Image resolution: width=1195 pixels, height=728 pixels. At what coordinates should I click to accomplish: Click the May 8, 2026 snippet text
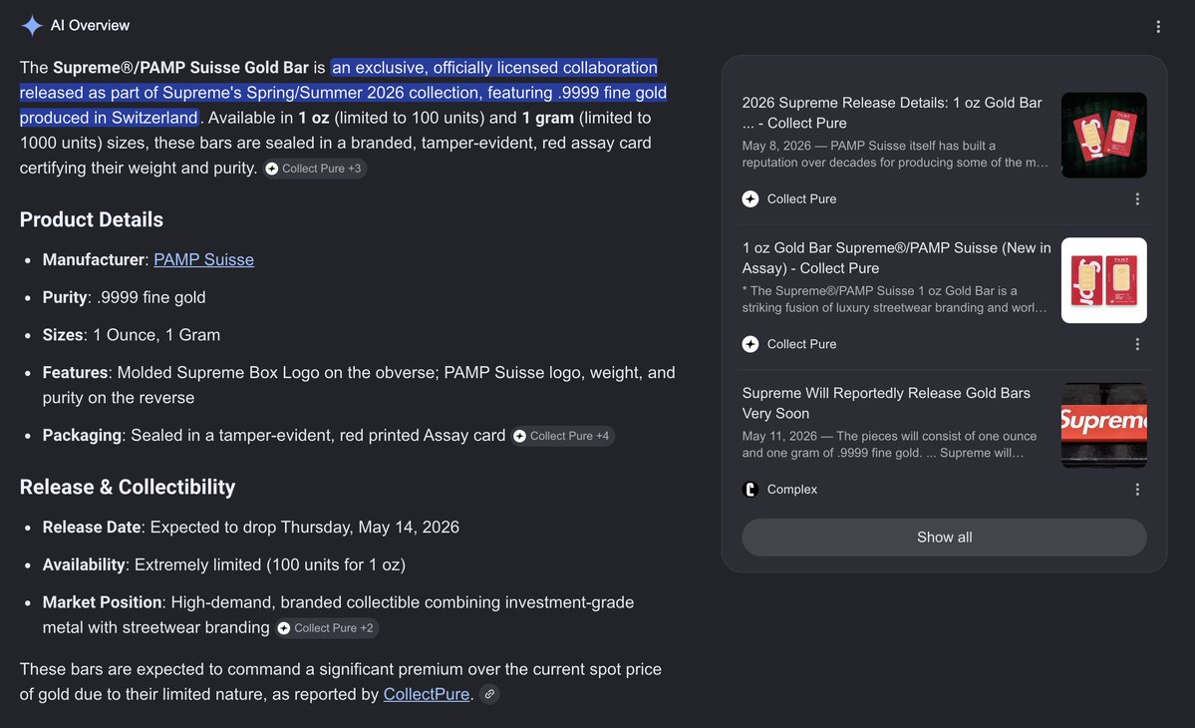click(x=895, y=154)
